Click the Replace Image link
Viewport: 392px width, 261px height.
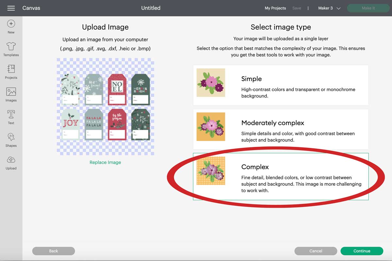[105, 162]
